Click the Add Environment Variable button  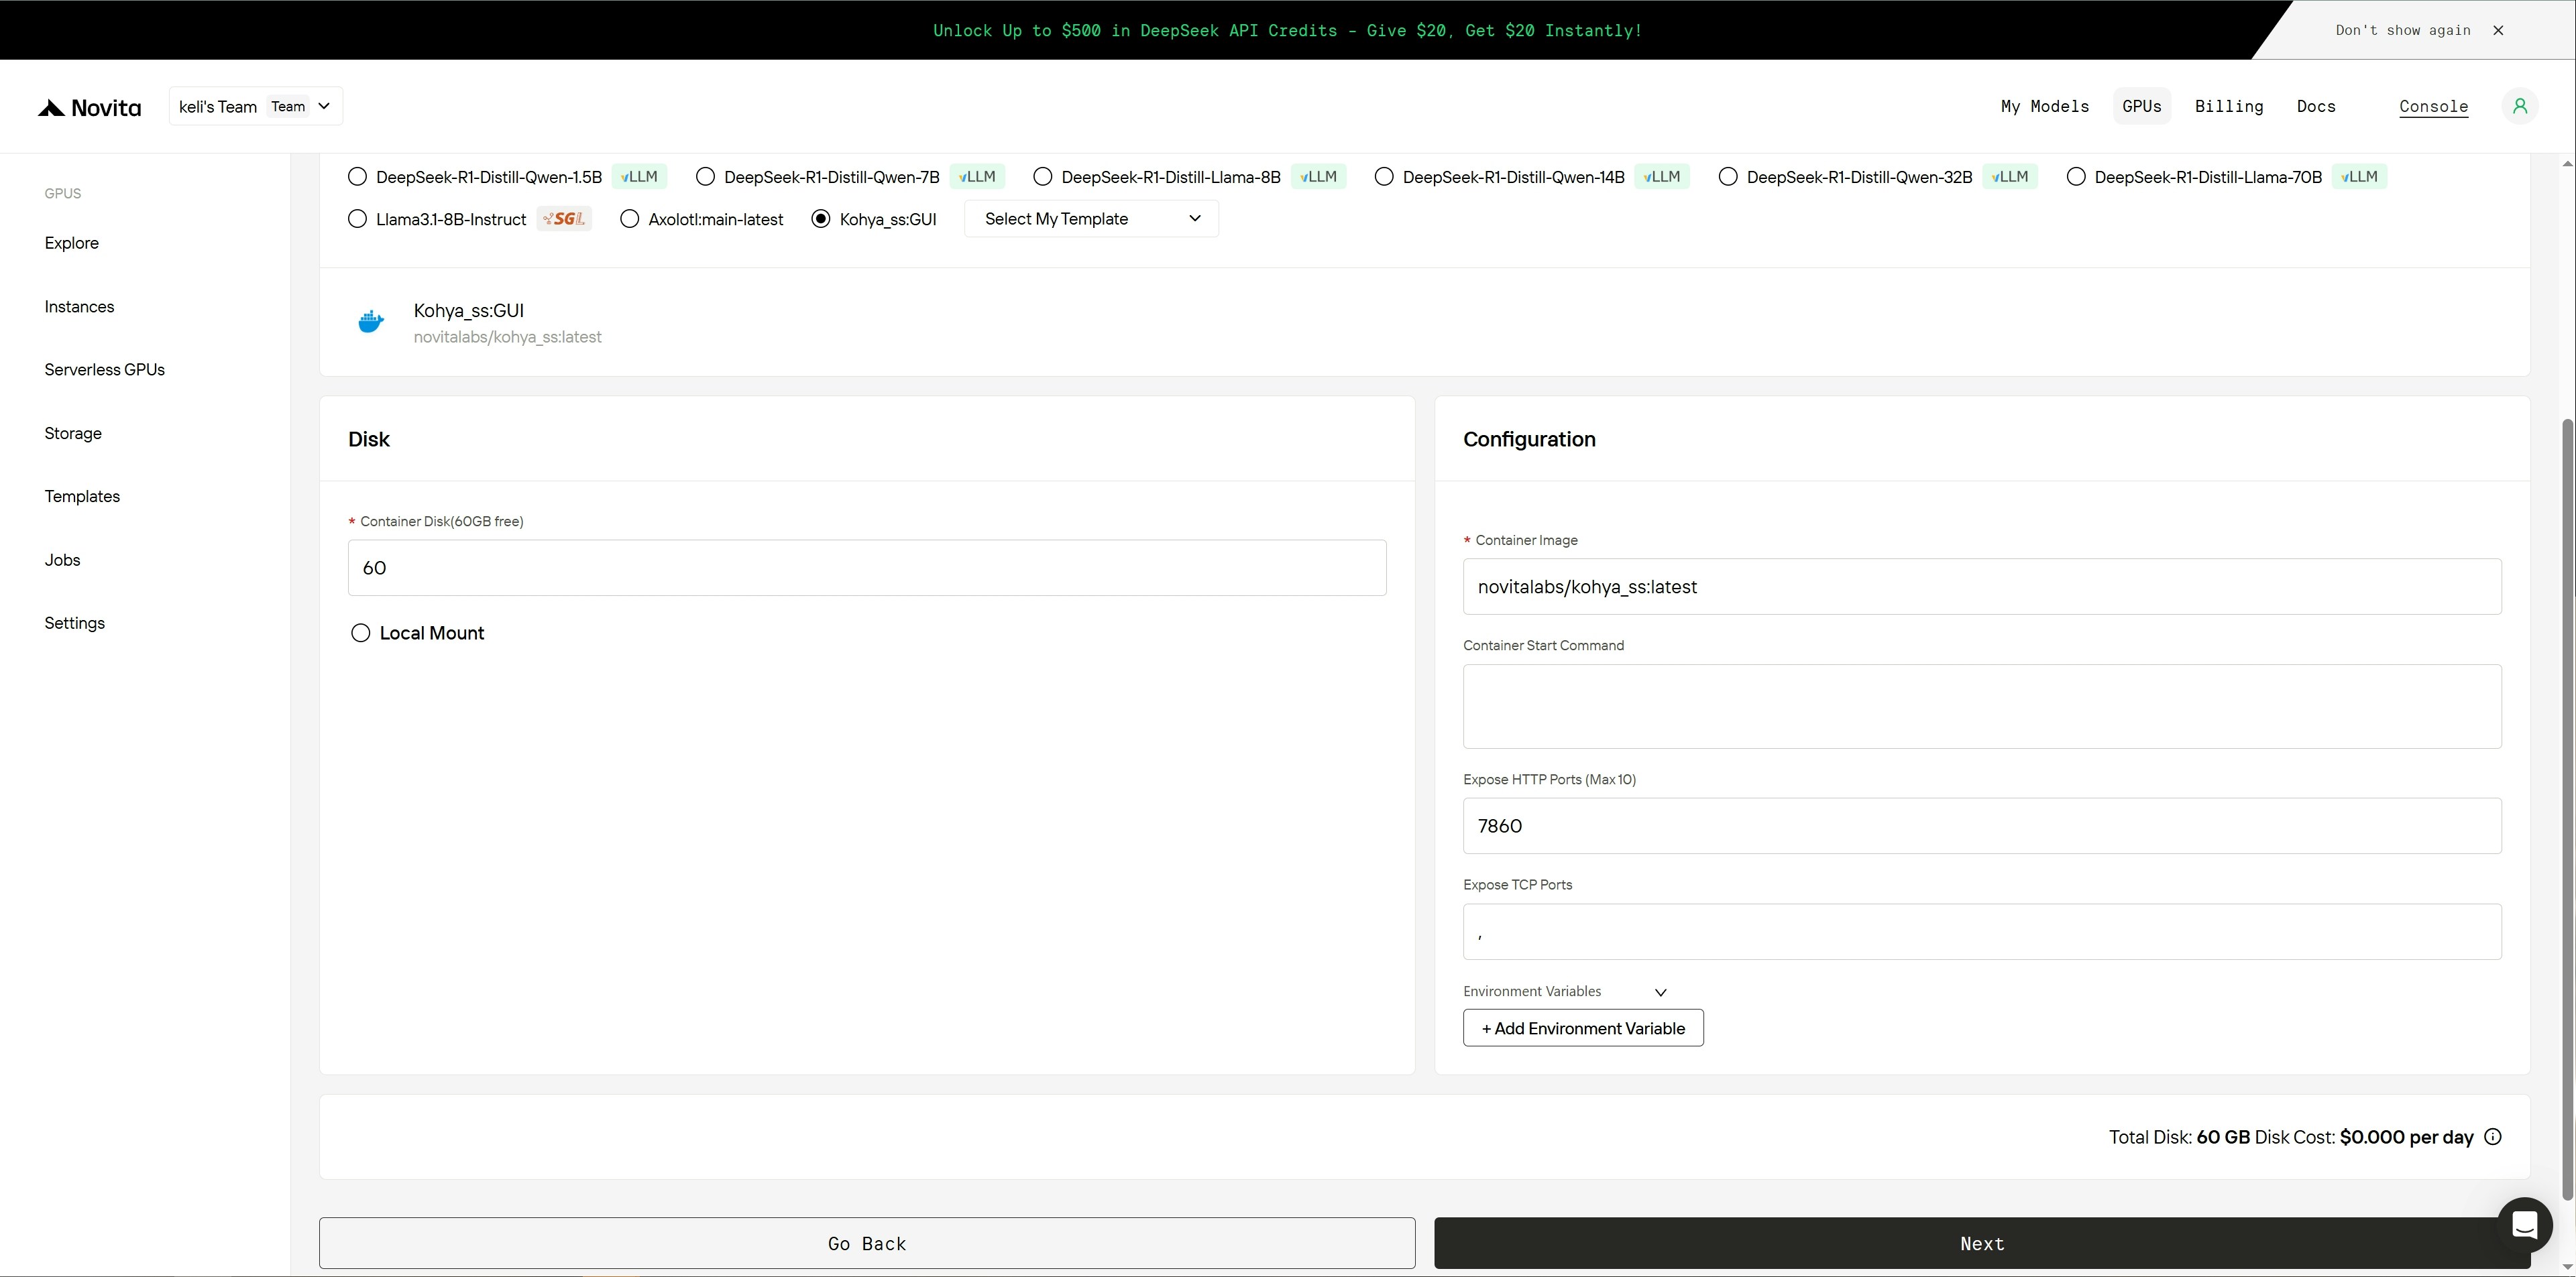click(1582, 1028)
